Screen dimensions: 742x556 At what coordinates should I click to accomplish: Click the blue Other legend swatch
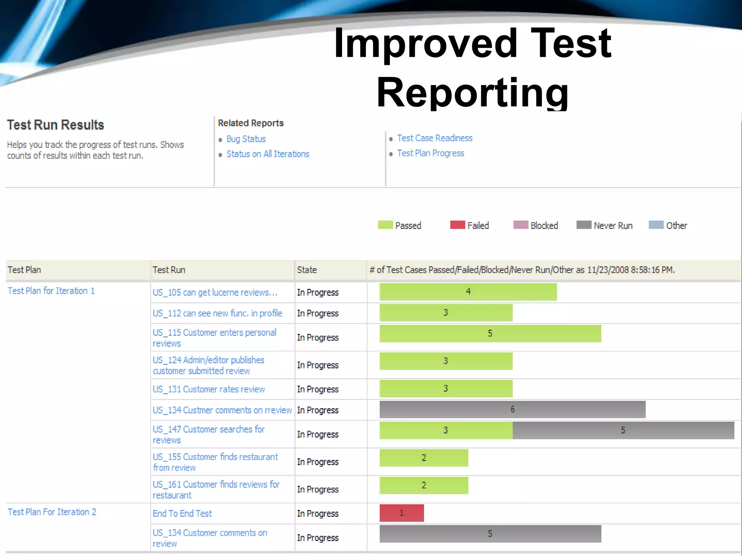click(656, 225)
